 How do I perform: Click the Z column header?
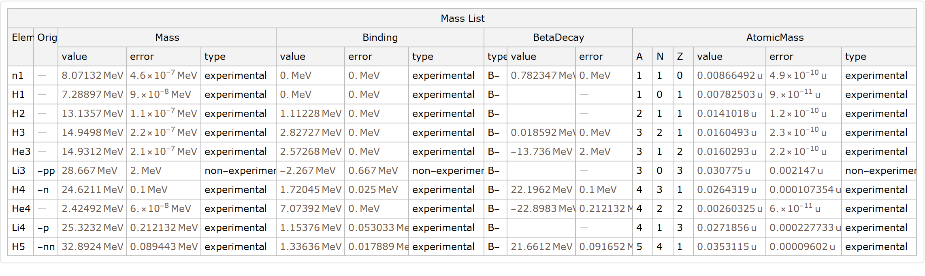[x=680, y=57]
